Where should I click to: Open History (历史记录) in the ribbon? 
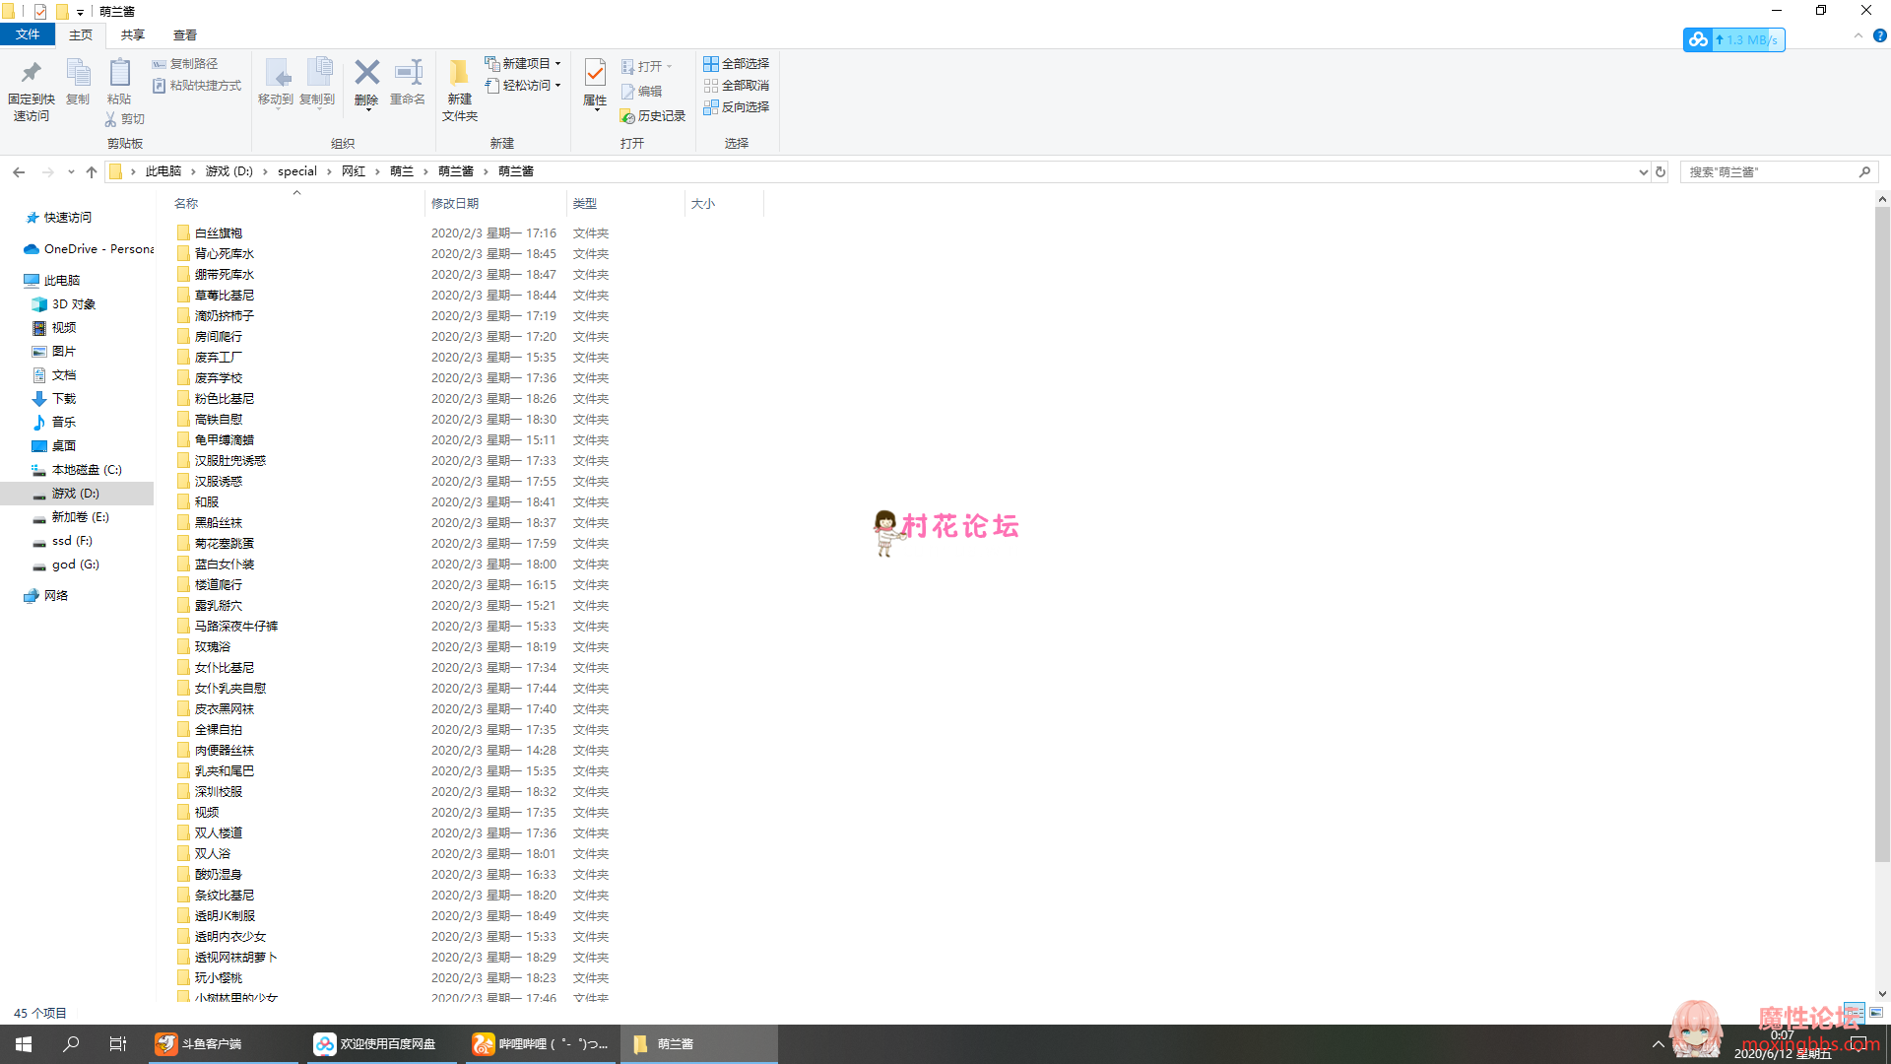click(x=653, y=116)
